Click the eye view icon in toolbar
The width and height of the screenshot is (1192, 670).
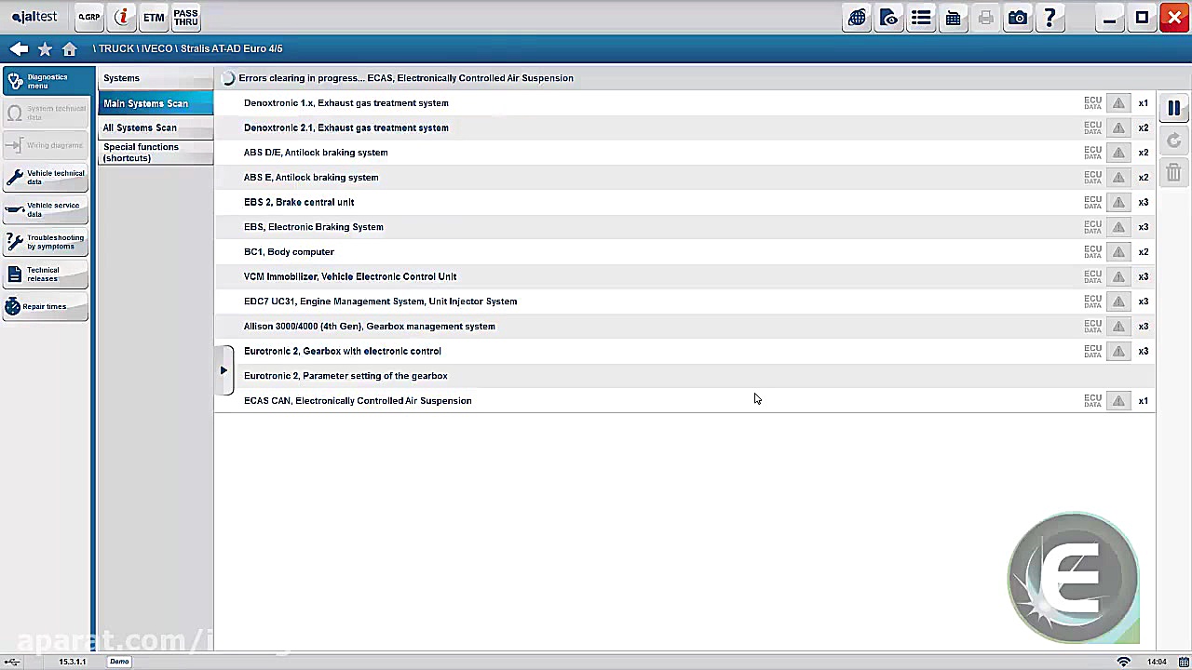pyautogui.click(x=889, y=18)
